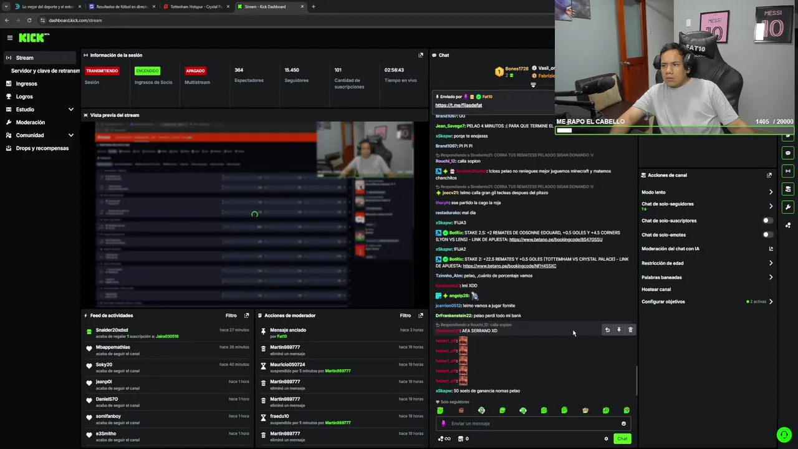Click the infinity points icon under chat

(444, 439)
